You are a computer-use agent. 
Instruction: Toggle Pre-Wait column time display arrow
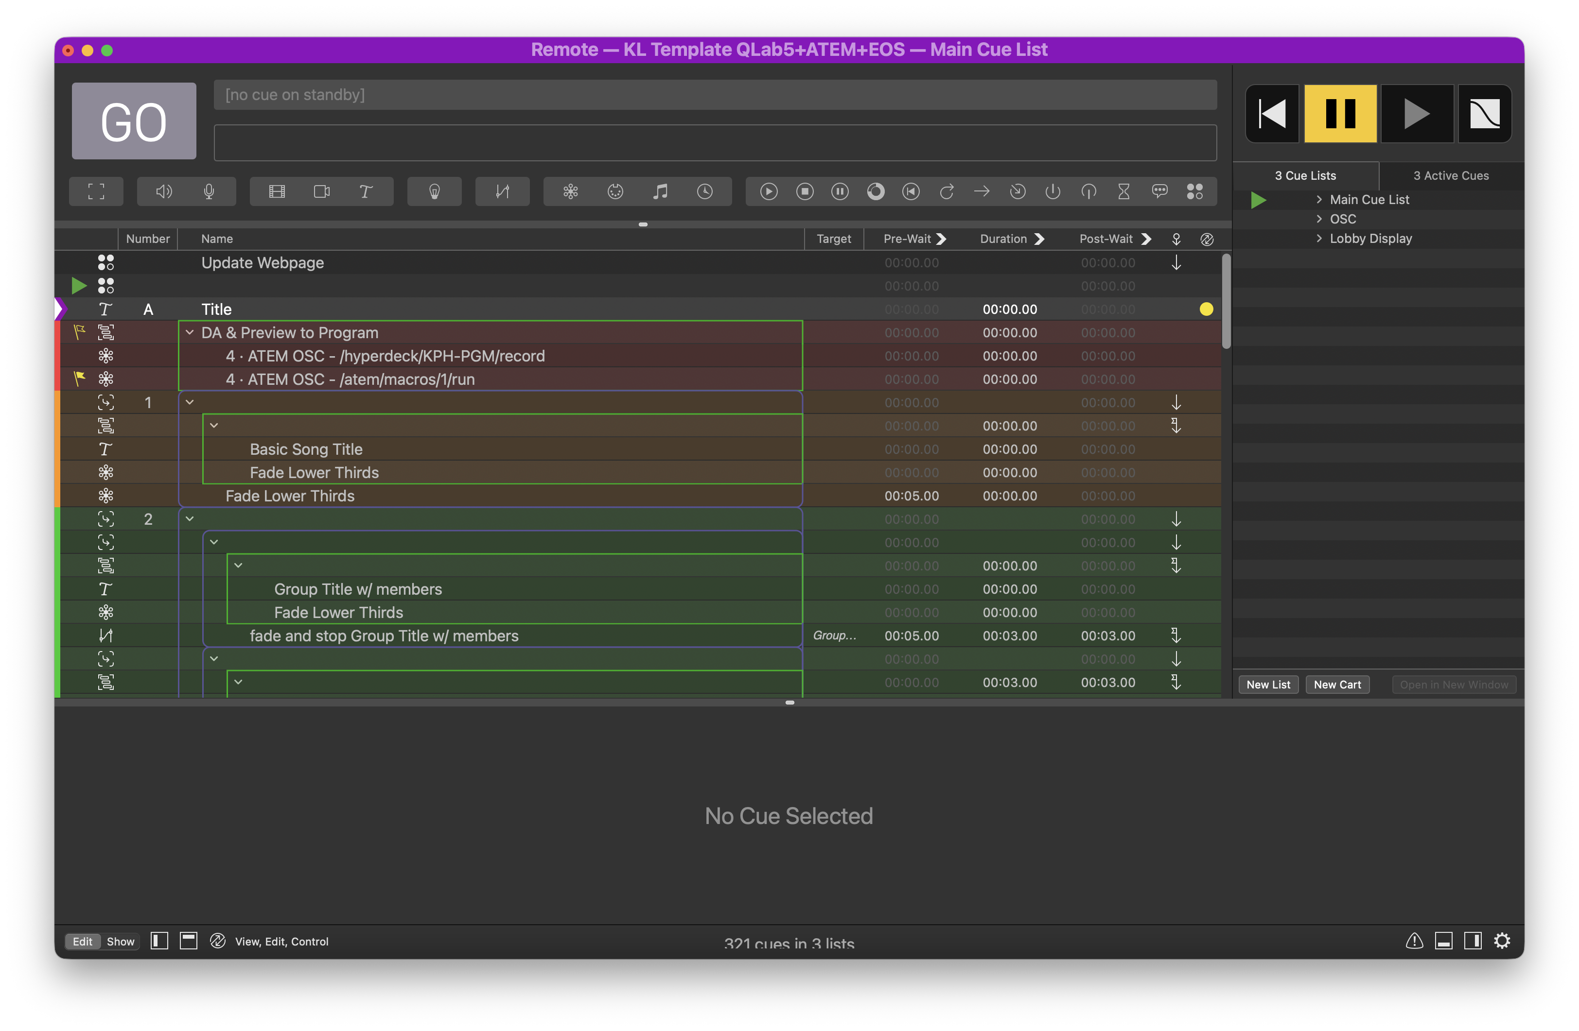(942, 239)
